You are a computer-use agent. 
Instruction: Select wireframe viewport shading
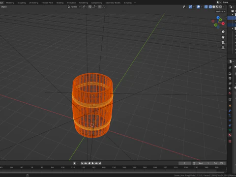click(x=210, y=7)
